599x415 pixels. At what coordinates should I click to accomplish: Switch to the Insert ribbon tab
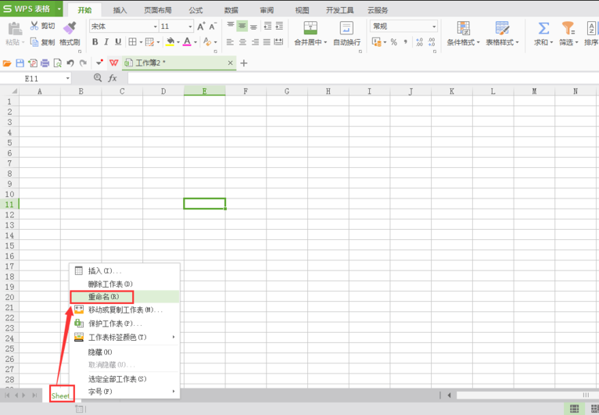(120, 10)
